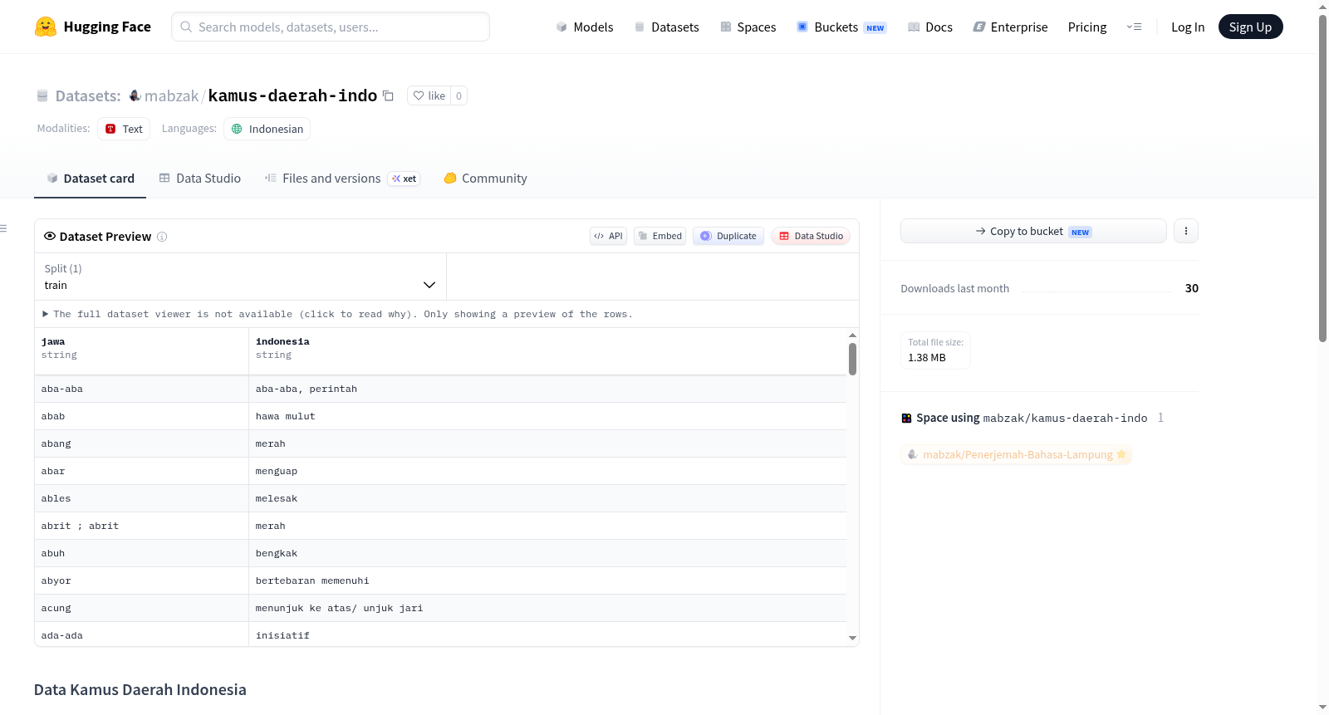Click the Datasets database icon in title
The image size is (1329, 715).
tap(42, 95)
